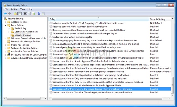
Task: Click right arrow of policy list horizontal scrollbar
Action: click(169, 98)
